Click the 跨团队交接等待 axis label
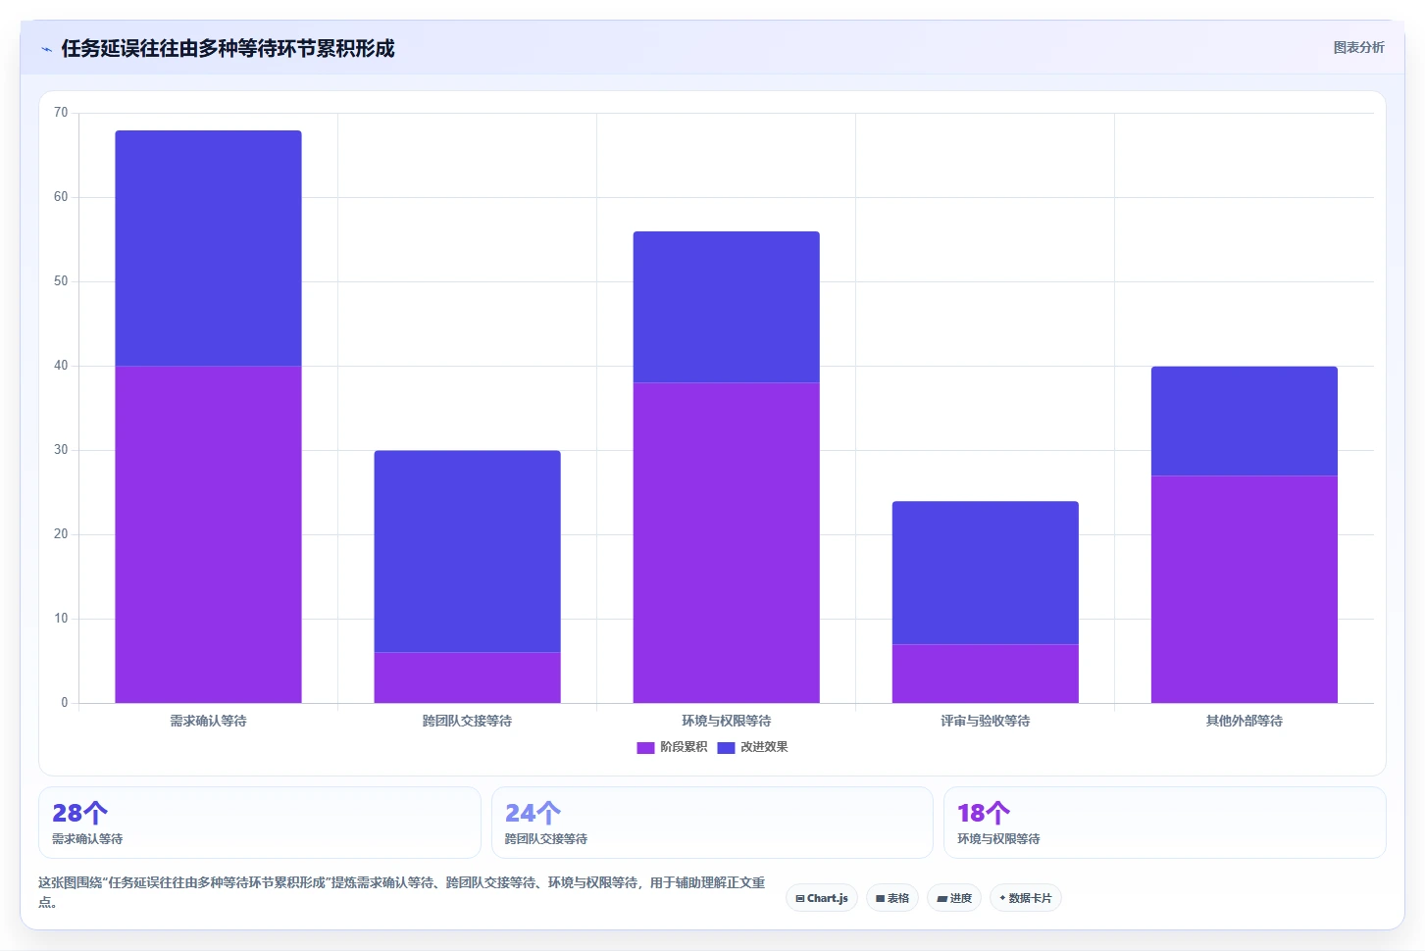The image size is (1425, 951). pos(467,721)
